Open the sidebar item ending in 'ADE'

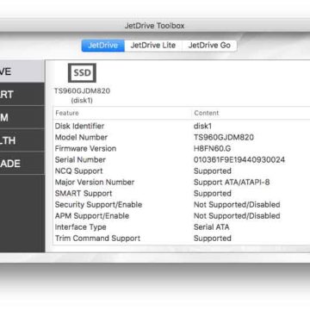tap(22, 164)
